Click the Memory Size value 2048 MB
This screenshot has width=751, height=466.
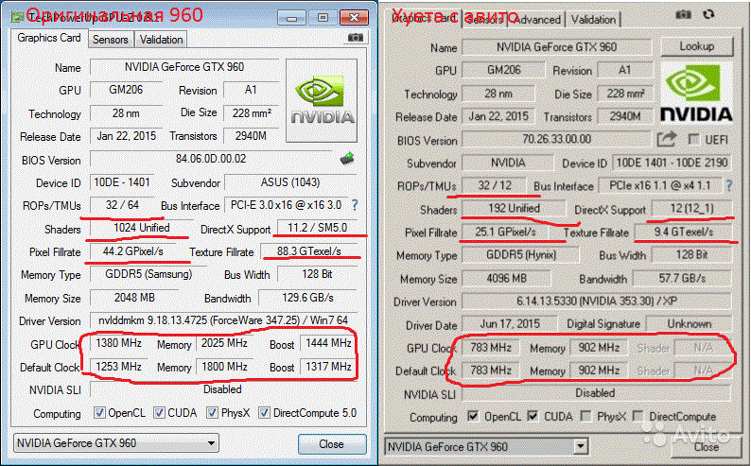pos(134,298)
